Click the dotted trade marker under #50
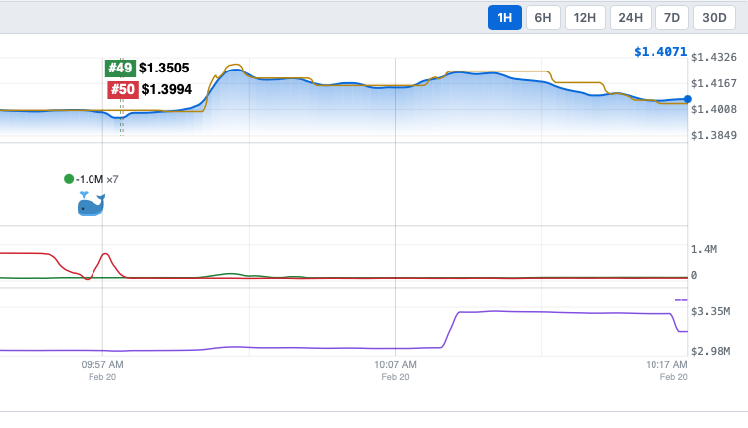The image size is (748, 428). pyautogui.click(x=122, y=117)
